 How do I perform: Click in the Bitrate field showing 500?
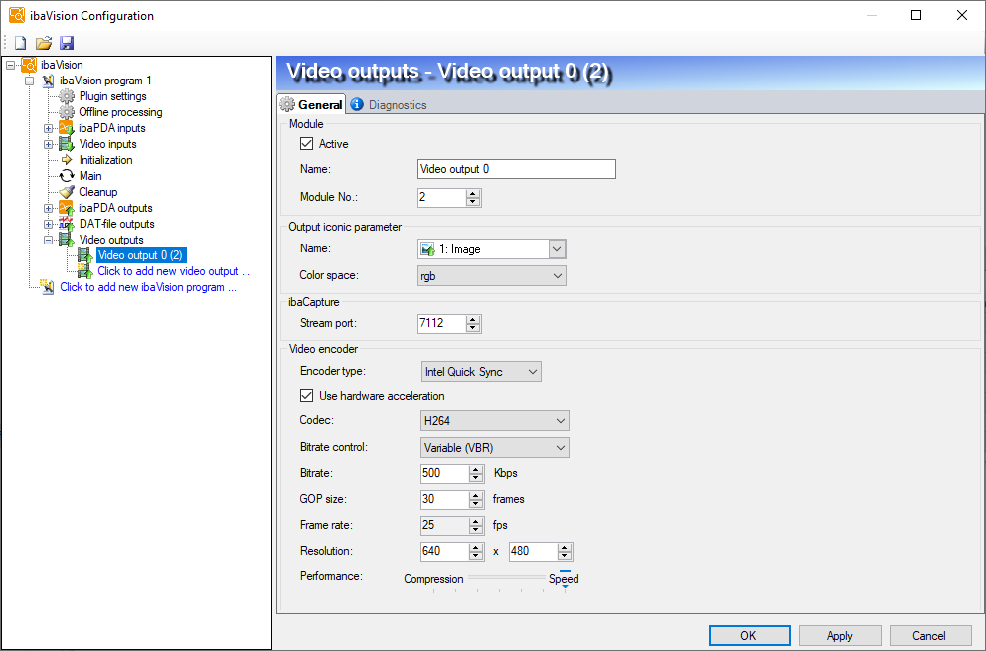click(x=445, y=474)
